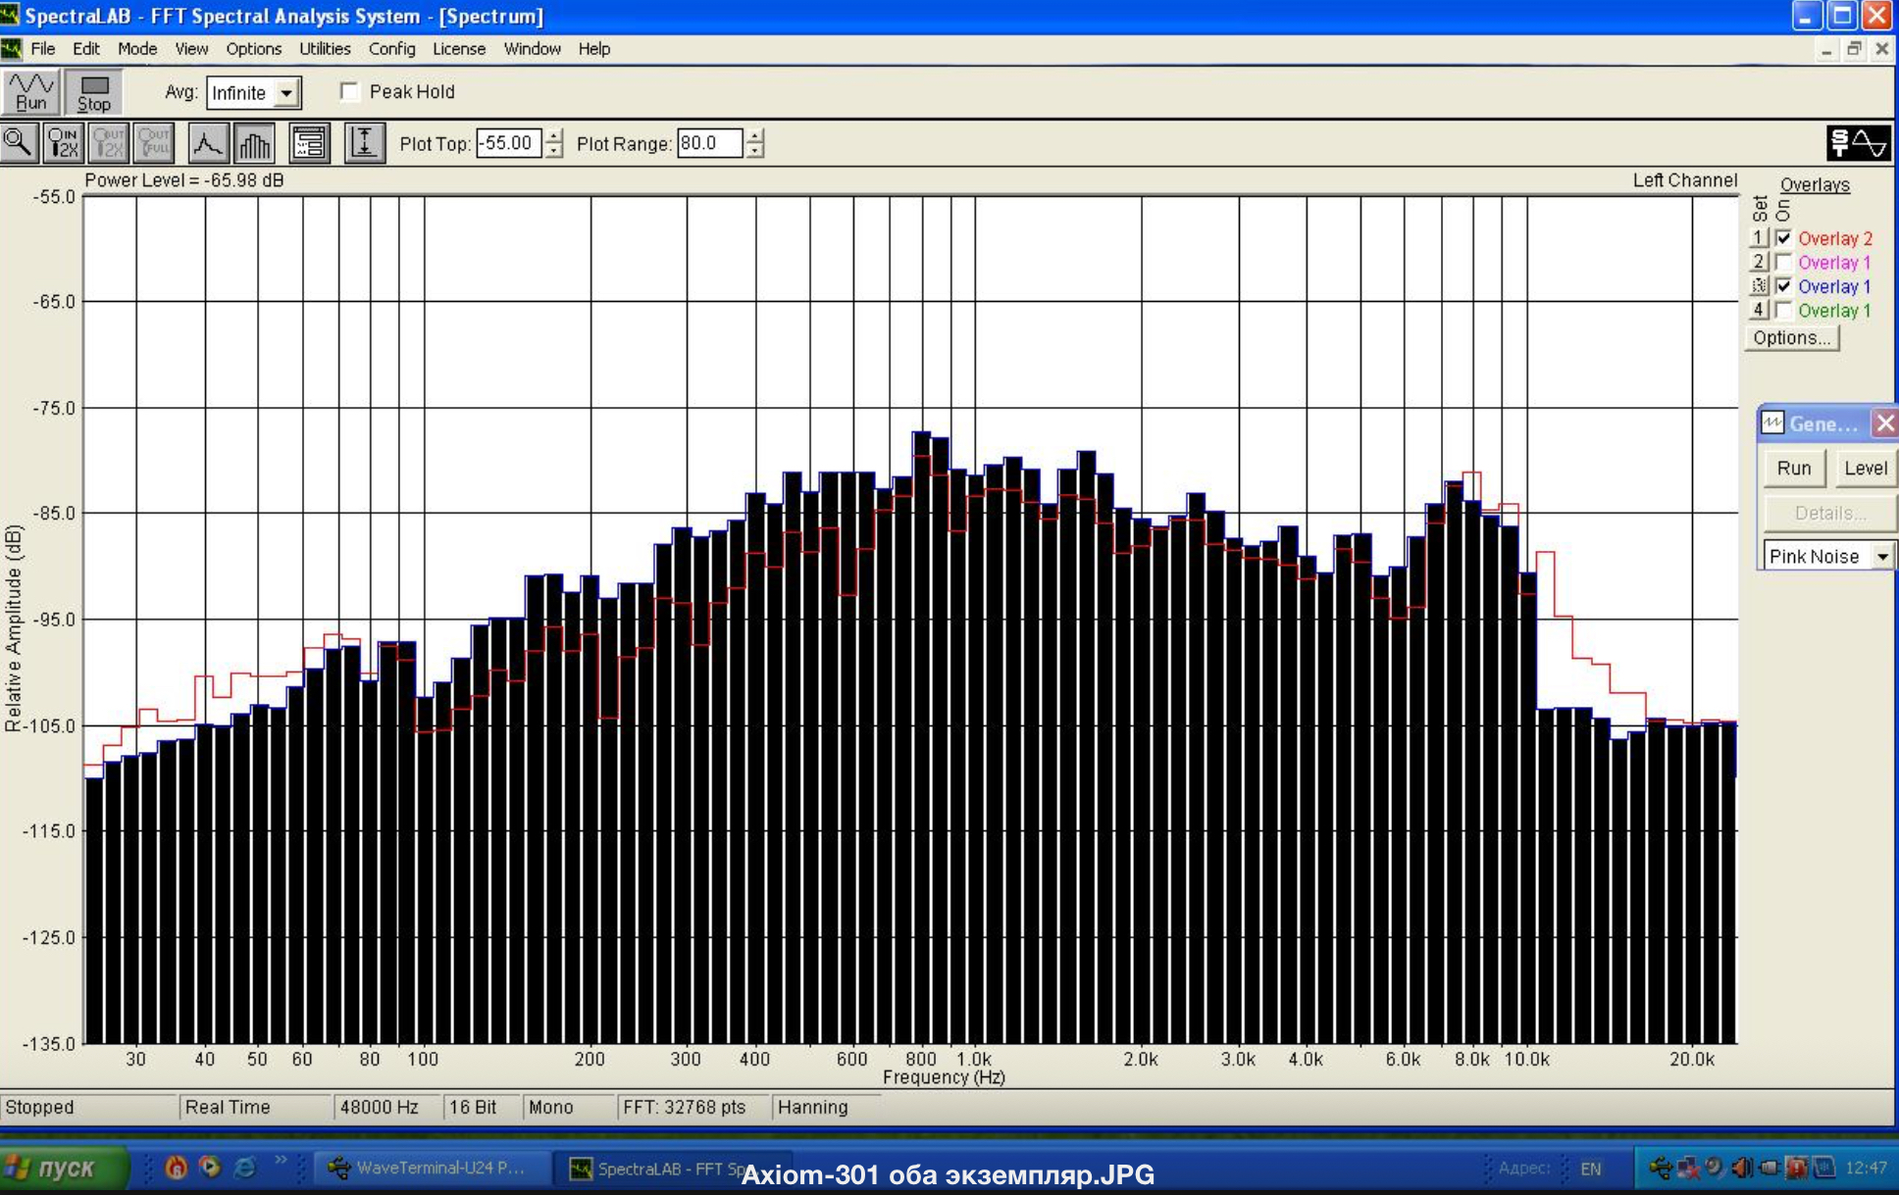This screenshot has width=1899, height=1195.
Task: Switch to bar graph display icon
Action: point(254,143)
